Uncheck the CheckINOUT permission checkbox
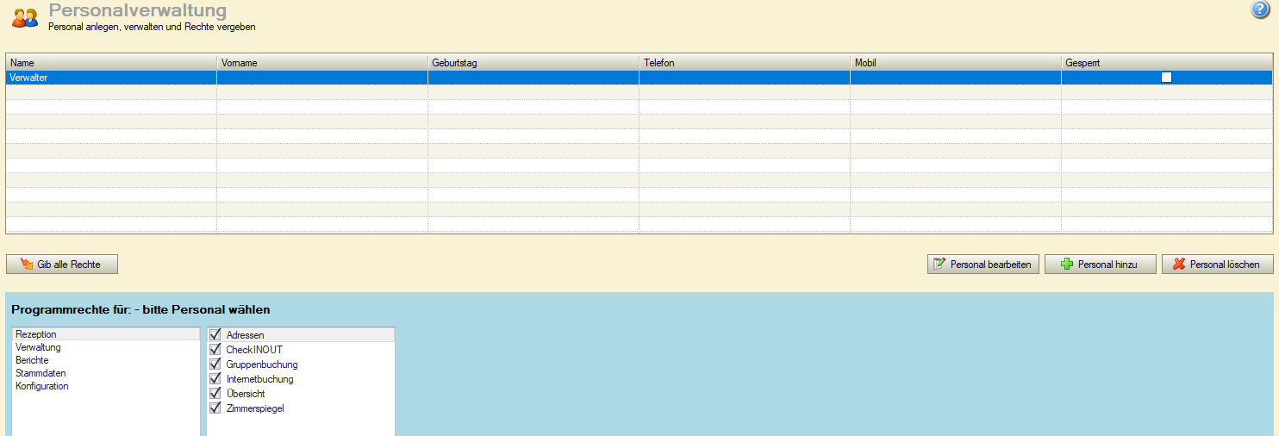Screen dimensions: 1279x436 [x=215, y=350]
